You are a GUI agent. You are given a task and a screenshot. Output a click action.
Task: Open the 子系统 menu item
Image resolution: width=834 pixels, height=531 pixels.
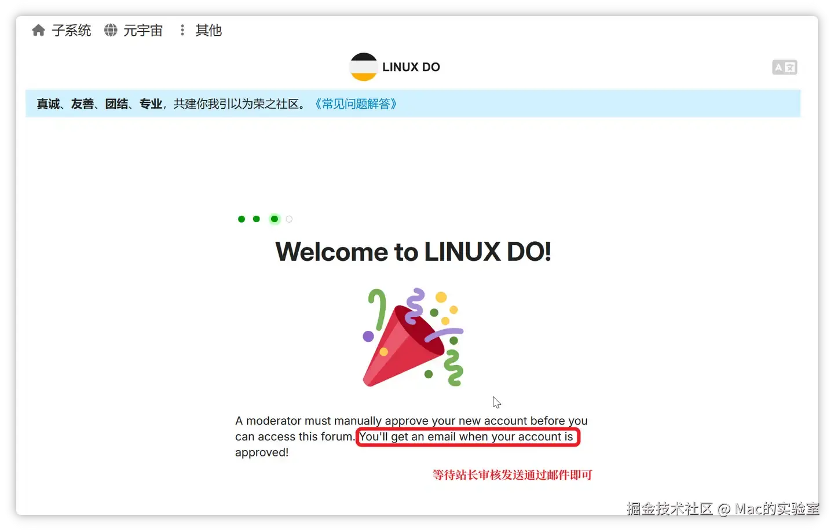(x=71, y=30)
